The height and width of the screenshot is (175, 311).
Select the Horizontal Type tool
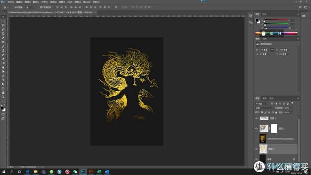3,80
